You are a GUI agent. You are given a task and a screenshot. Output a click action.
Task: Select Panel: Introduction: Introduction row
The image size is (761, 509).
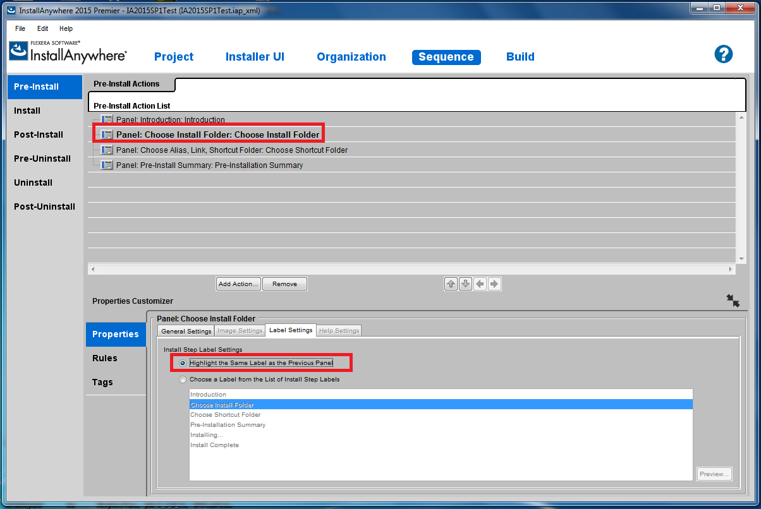click(411, 119)
